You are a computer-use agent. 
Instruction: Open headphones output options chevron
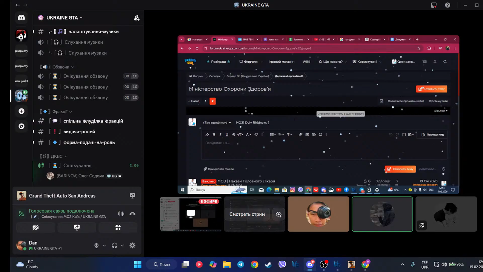click(x=122, y=246)
